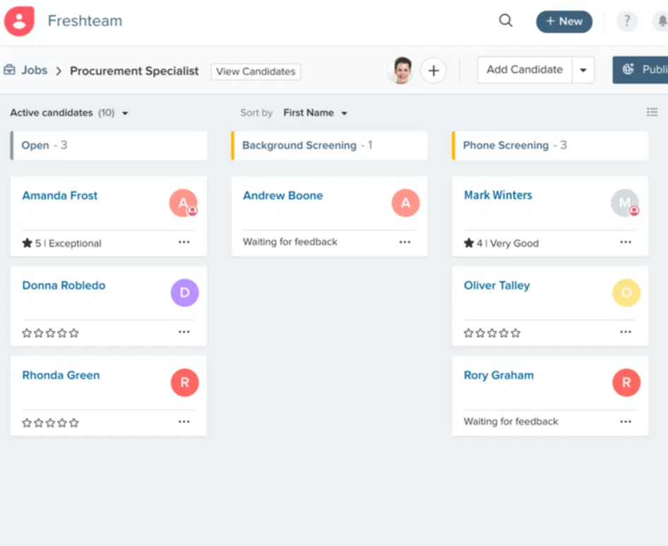The image size is (668, 546).
Task: Click the Publish button
Action: (640, 70)
